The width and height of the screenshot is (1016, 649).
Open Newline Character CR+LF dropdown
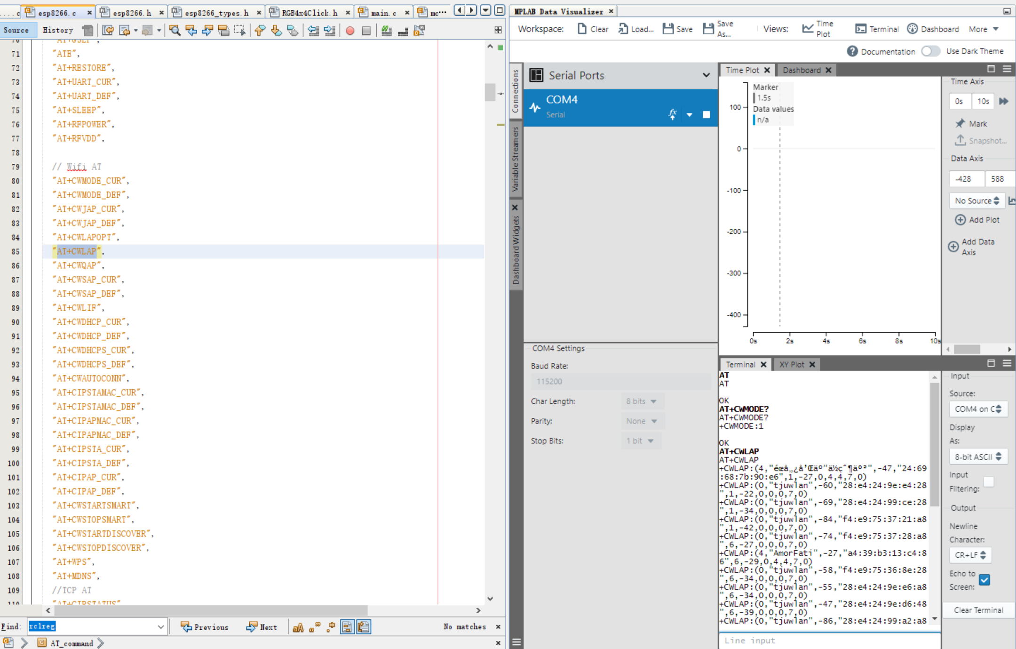click(970, 555)
